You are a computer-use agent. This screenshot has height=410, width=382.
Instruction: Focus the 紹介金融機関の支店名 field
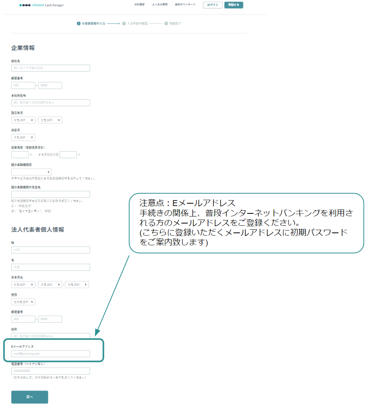pos(51,194)
